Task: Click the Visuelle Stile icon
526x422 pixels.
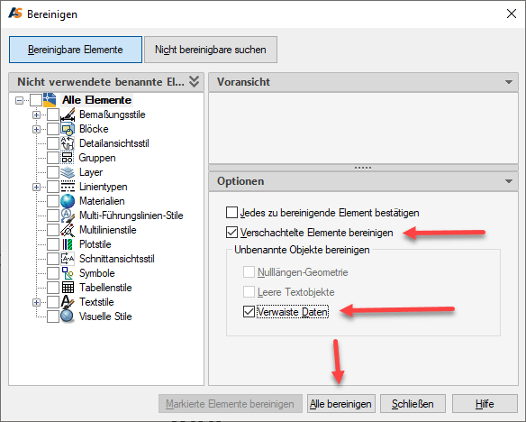Action: tap(68, 316)
